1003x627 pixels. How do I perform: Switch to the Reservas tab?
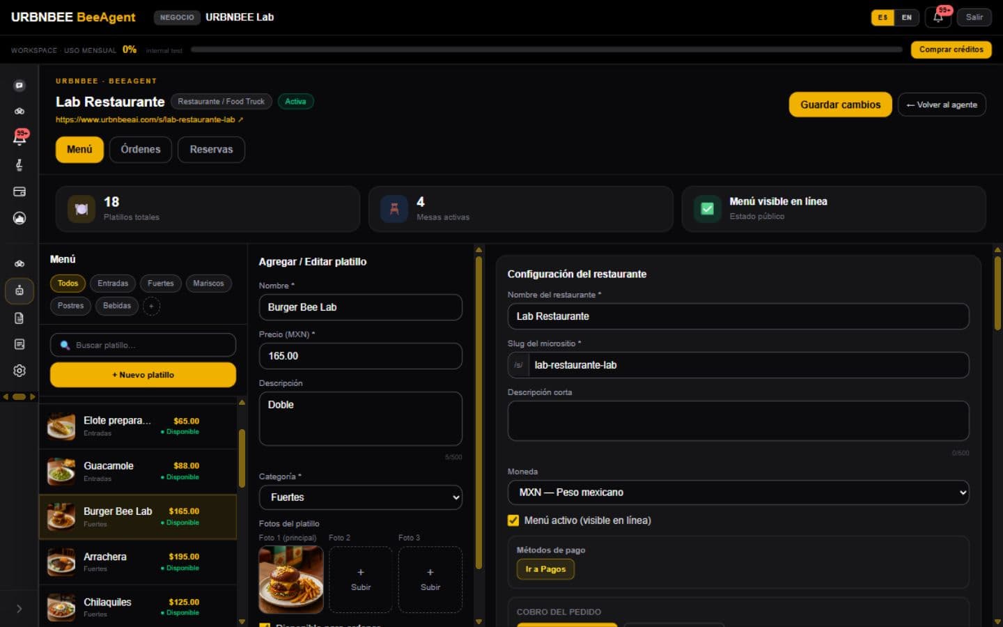coord(211,150)
